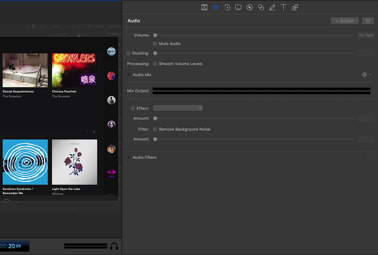378x255 pixels.
Task: Add an audio filter with the plus circle
Action: pos(370,157)
